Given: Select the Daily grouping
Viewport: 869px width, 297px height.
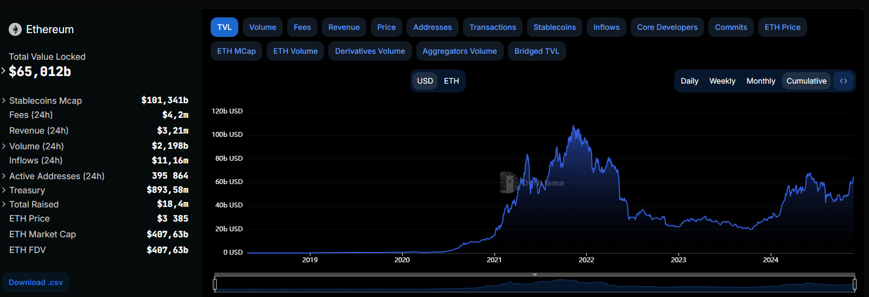Looking at the screenshot, I should pyautogui.click(x=689, y=81).
